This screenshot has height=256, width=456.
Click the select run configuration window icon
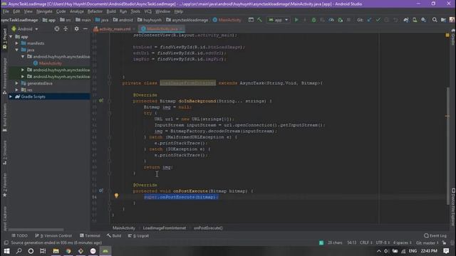tap(251, 20)
